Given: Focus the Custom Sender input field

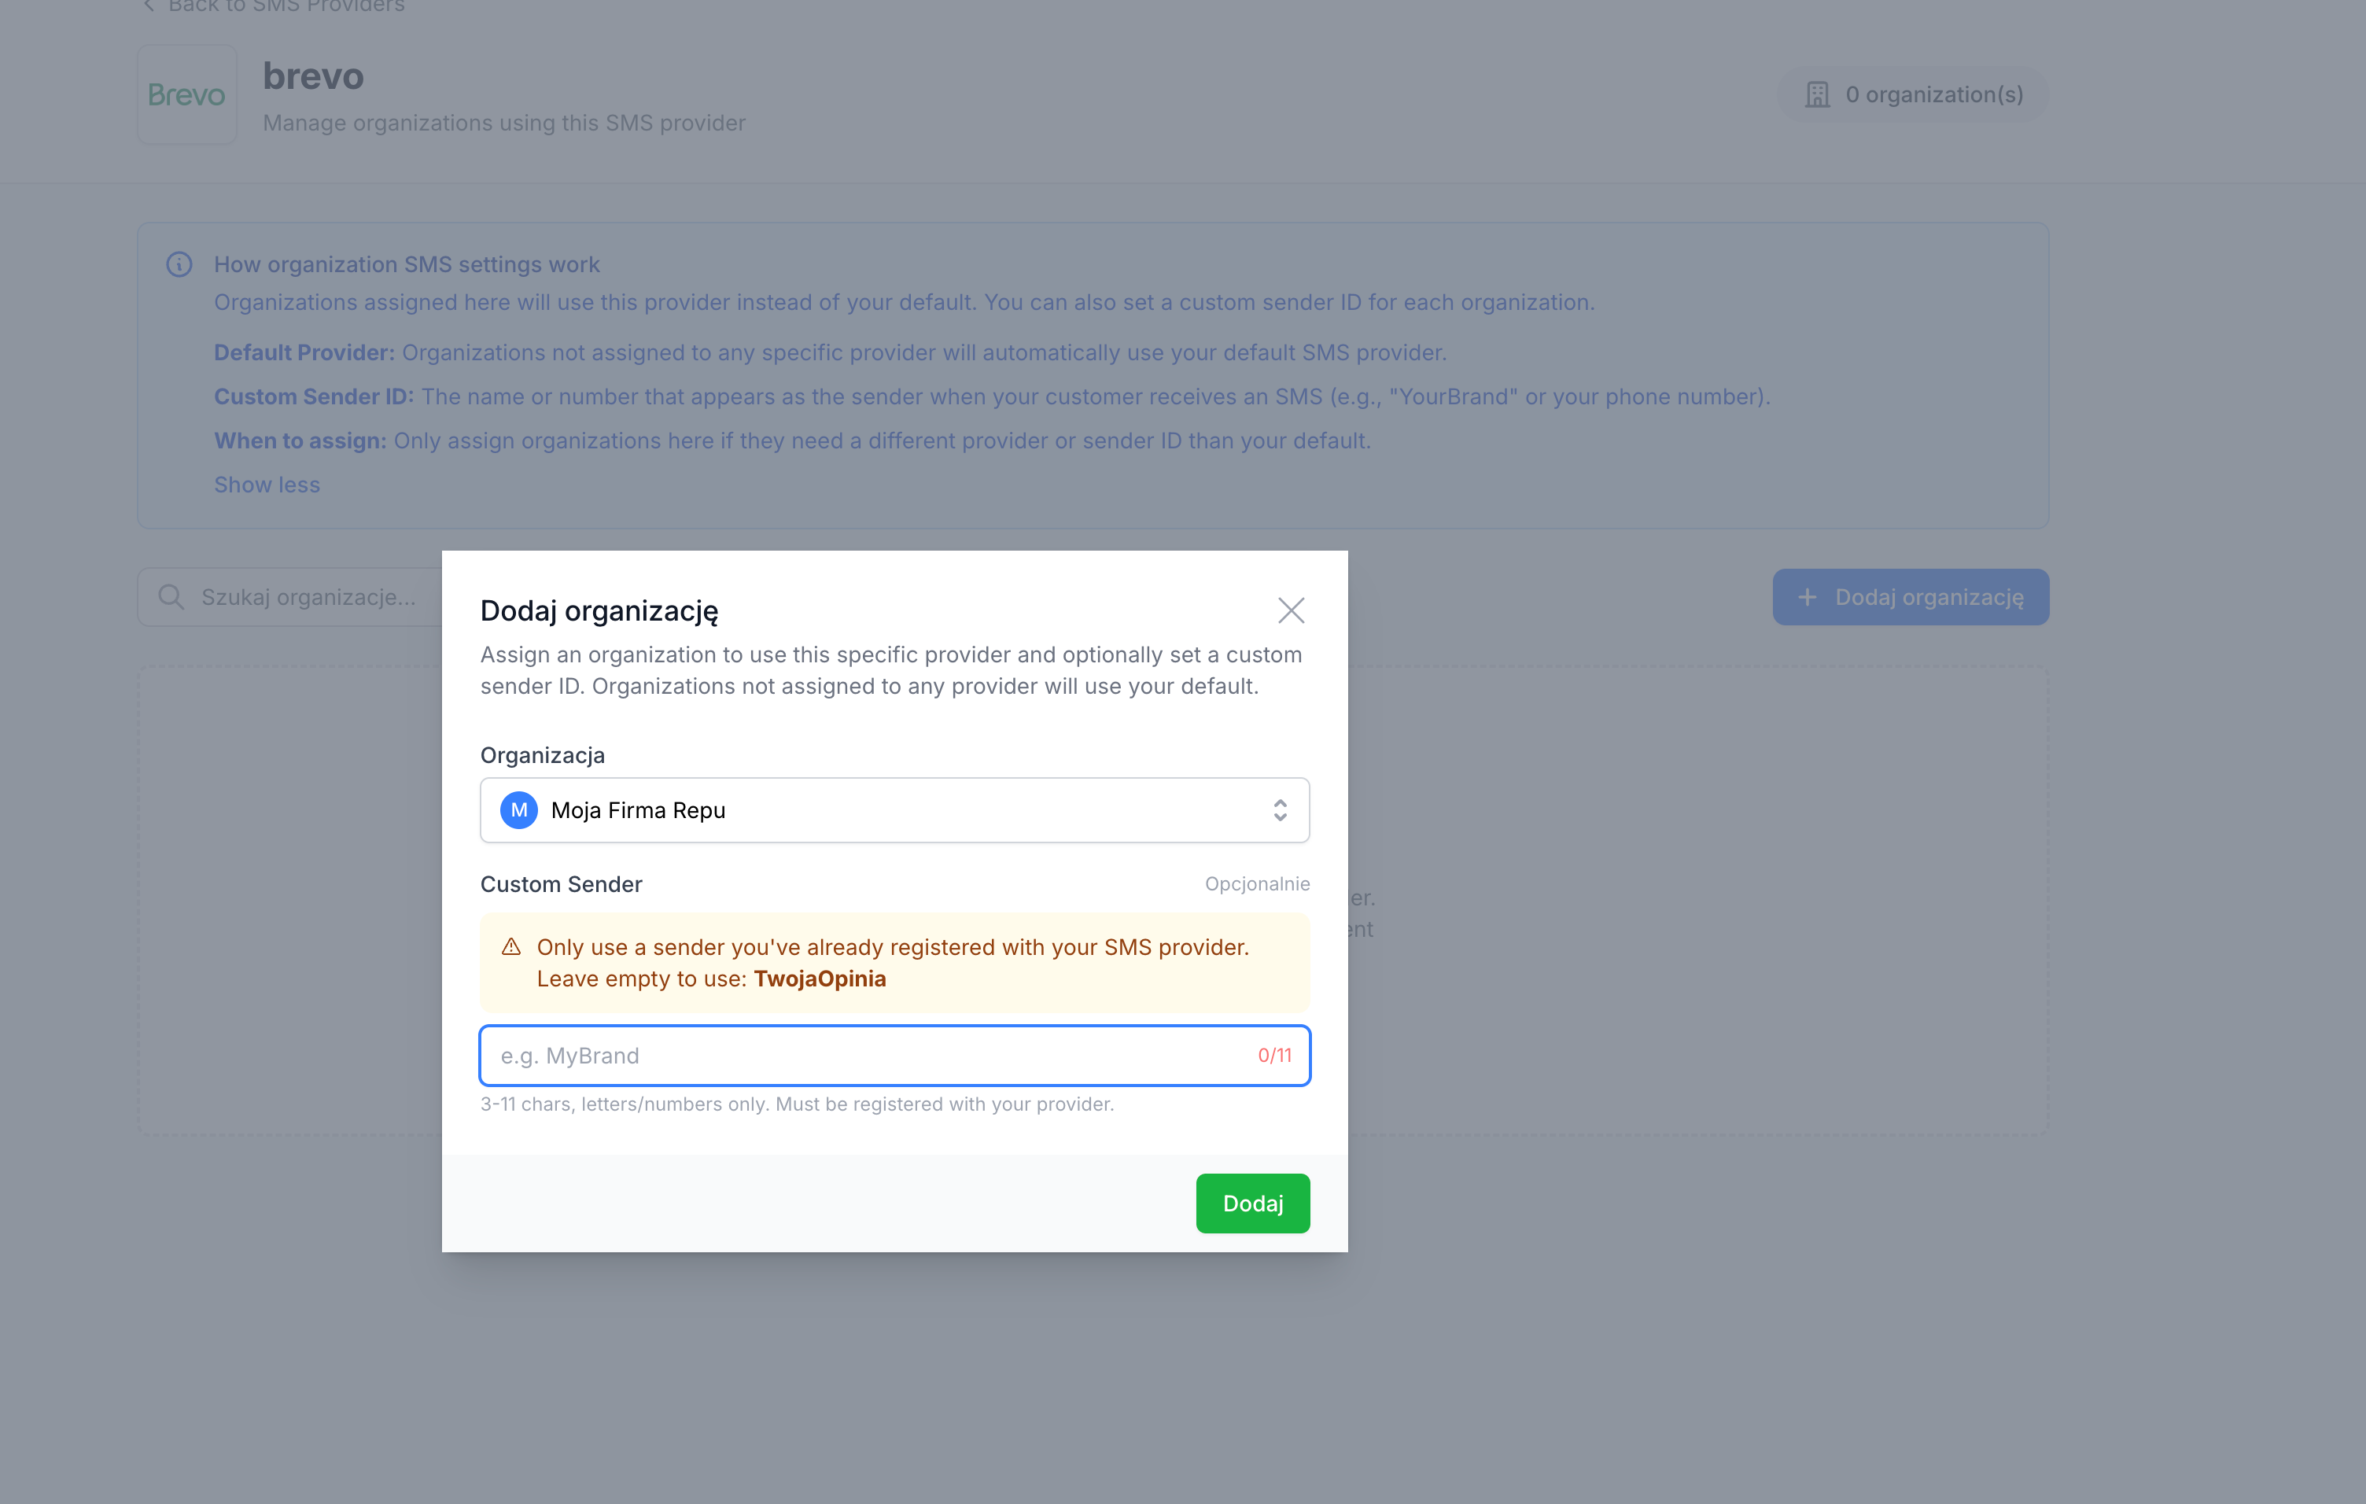Looking at the screenshot, I should 894,1056.
